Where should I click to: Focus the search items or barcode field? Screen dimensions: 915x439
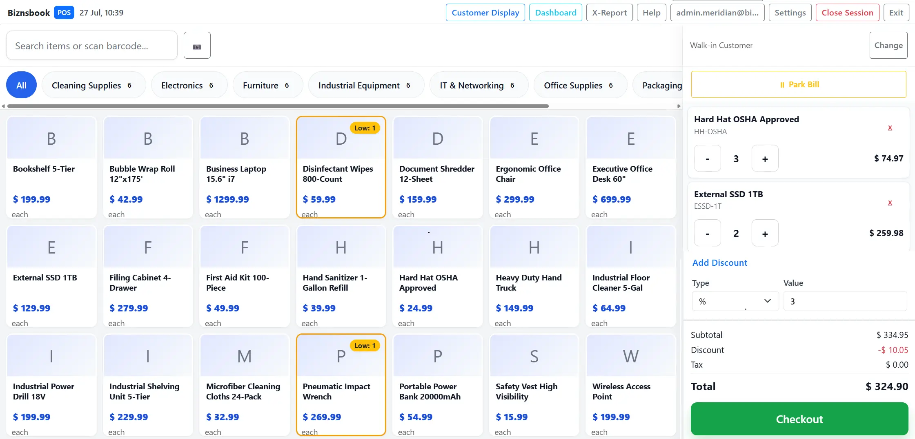(x=92, y=46)
